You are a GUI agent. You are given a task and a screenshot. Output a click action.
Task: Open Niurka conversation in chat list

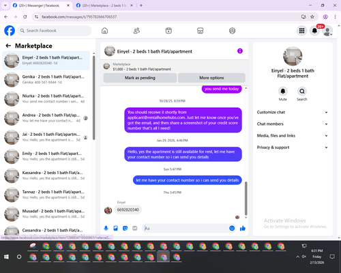tap(46, 99)
